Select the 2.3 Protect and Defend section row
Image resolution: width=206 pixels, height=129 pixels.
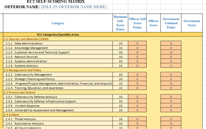103,92
